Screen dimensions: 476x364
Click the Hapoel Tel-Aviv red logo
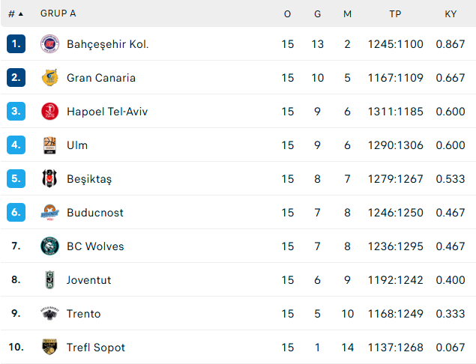point(49,112)
